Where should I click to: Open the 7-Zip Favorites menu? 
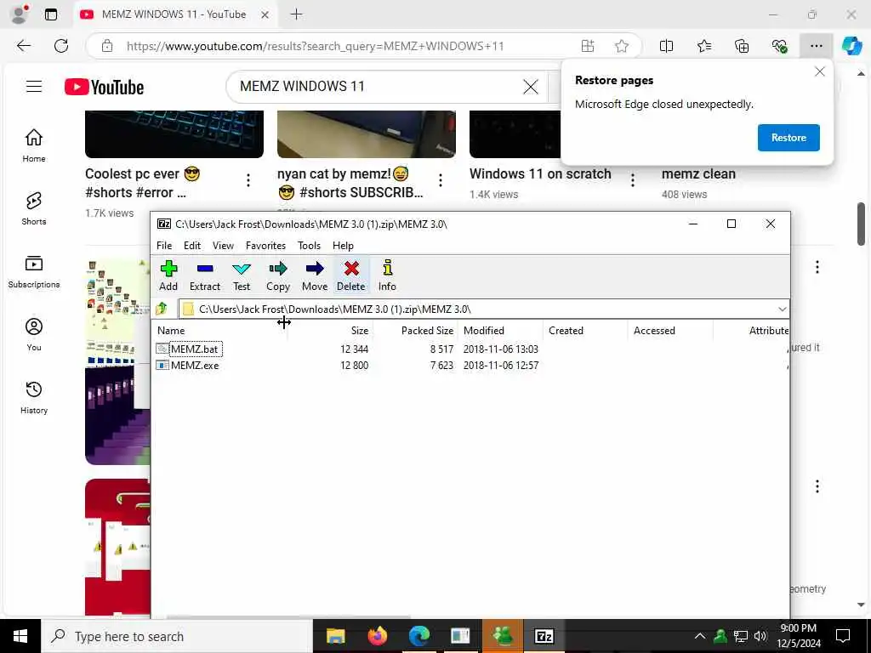click(x=265, y=246)
